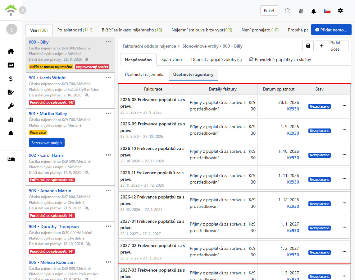
Task: Open the help question mark icon
Action: 288,11
